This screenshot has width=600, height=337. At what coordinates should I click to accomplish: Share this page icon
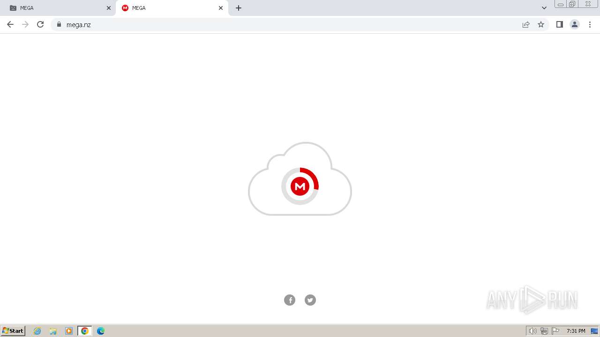tap(526, 24)
